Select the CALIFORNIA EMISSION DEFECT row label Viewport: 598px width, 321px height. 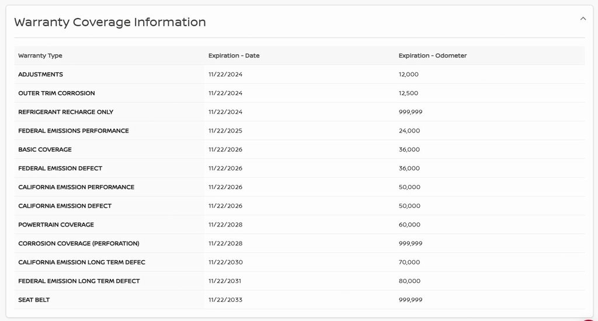65,206
